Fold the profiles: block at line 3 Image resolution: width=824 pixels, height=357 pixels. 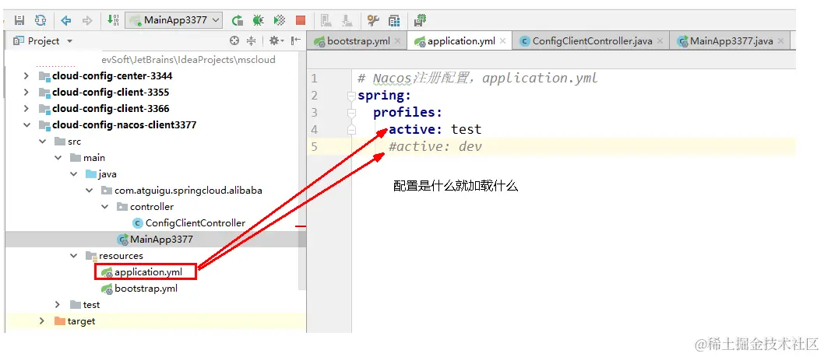pos(351,113)
